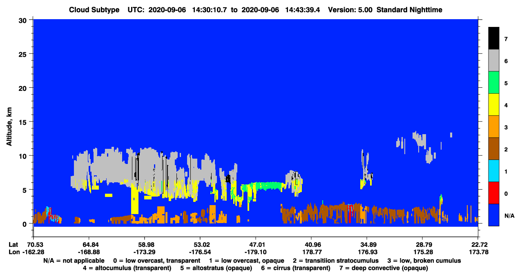Click the colorbar label 'N/A'
Image resolution: width=531 pixels, height=272 pixels.
pos(509,216)
